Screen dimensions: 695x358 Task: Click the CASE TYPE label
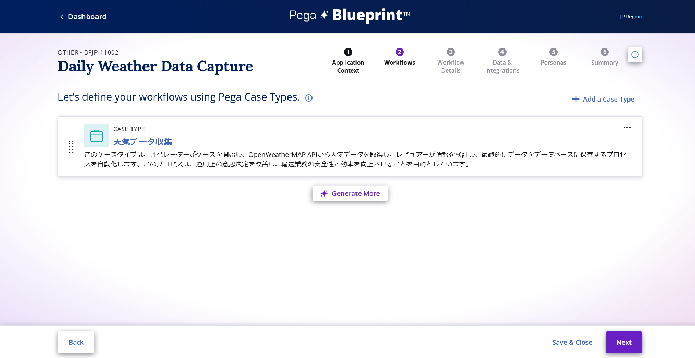(129, 129)
